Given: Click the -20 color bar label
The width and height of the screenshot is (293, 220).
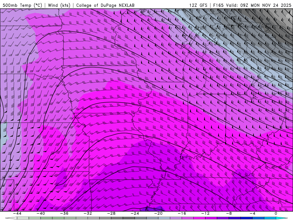Looking at the screenshot, I should 158,213.
